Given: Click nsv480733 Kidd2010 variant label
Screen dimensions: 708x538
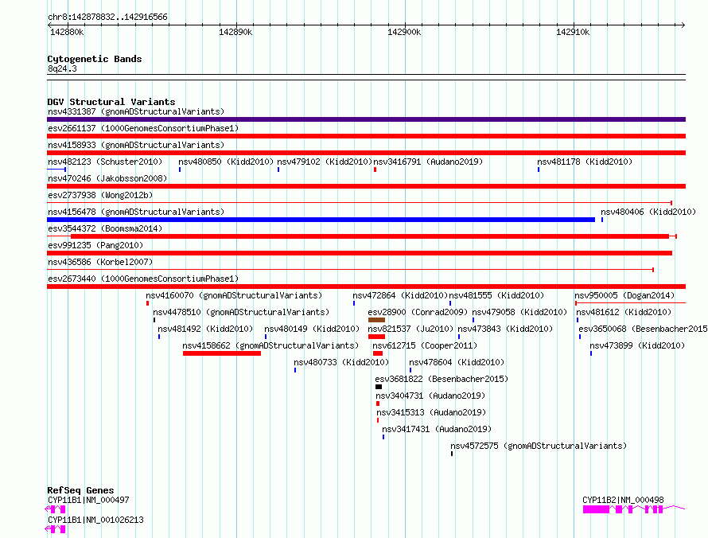Looking at the screenshot, I should [341, 362].
